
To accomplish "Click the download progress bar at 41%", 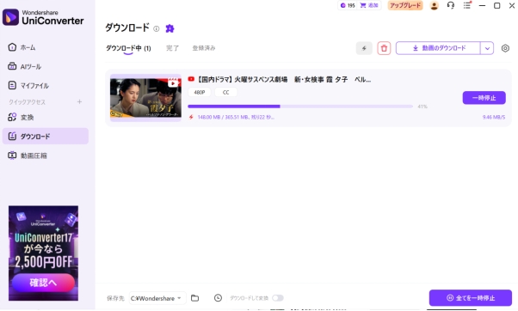I will [300, 107].
